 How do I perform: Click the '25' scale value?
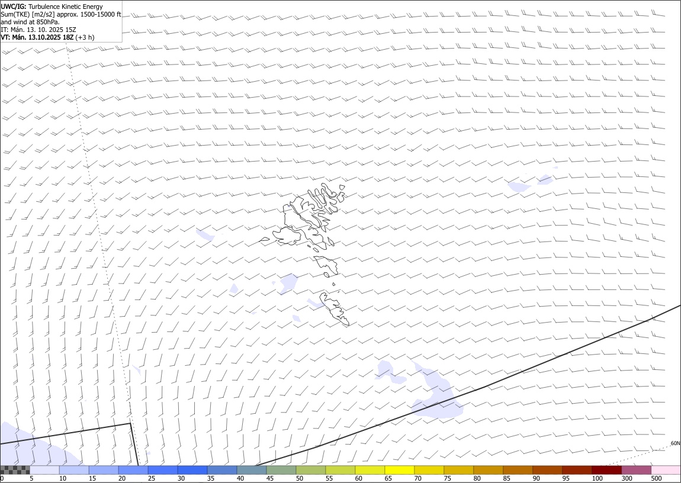click(x=151, y=478)
